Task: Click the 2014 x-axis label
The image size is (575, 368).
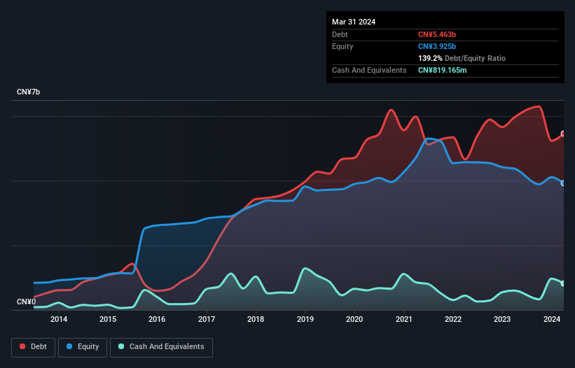Action: (59, 319)
